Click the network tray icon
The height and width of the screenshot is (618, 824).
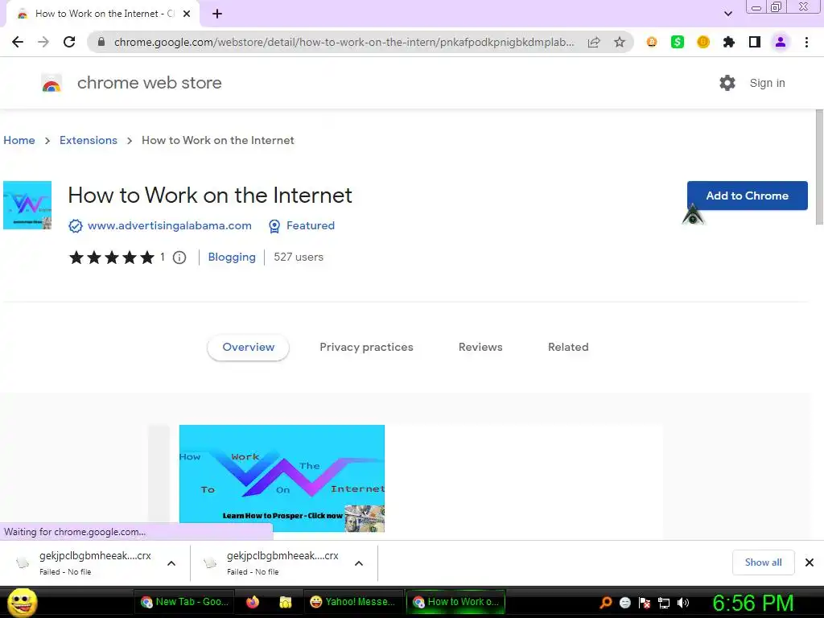(x=664, y=603)
